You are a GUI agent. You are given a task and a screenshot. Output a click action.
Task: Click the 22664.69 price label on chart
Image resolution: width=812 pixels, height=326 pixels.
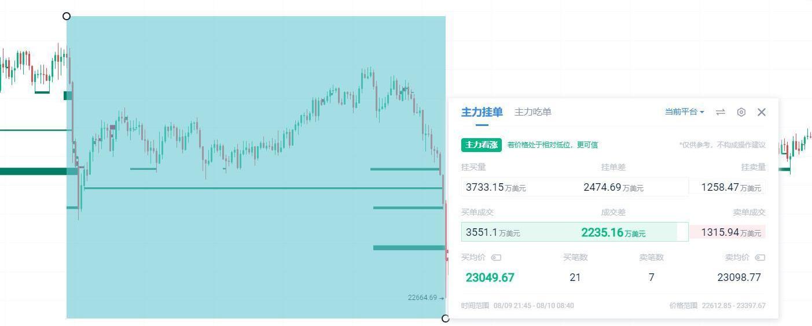click(x=422, y=298)
